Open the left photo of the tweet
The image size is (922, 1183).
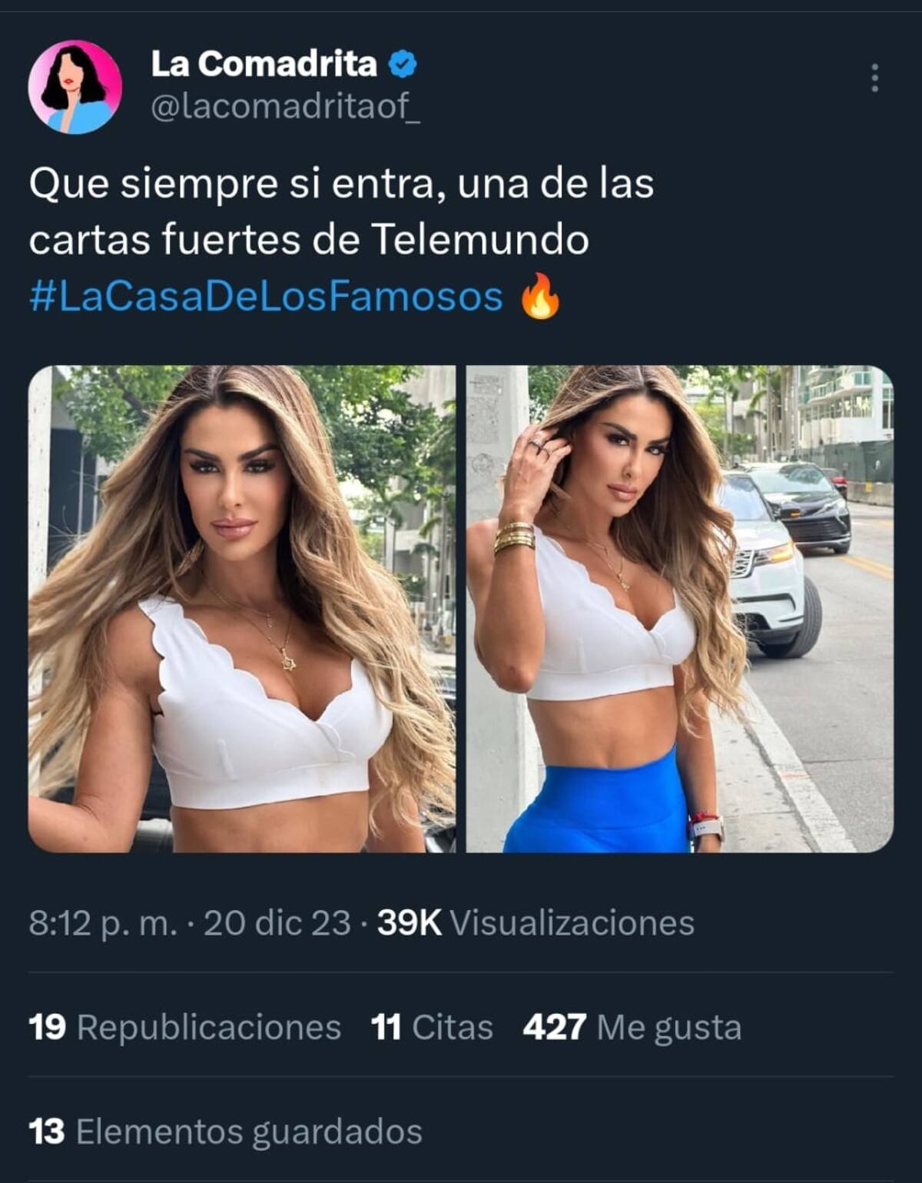[242, 609]
